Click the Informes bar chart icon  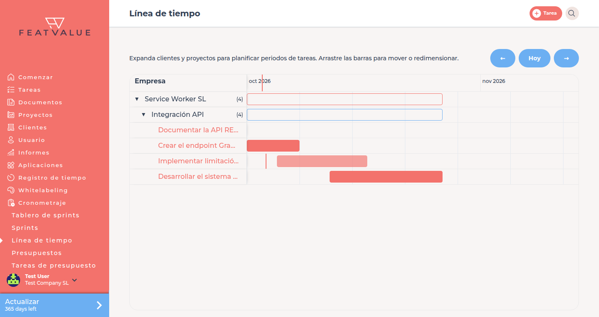[11, 152]
